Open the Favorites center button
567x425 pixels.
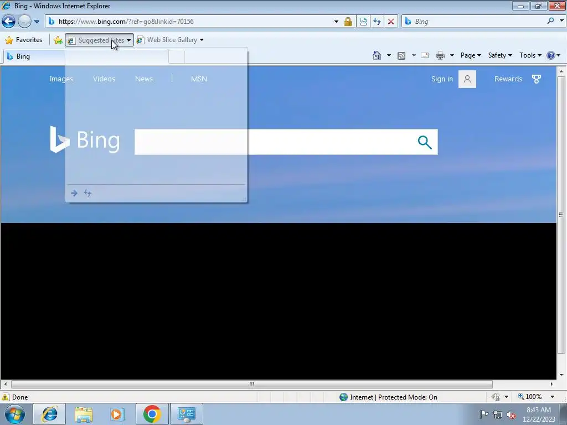24,40
